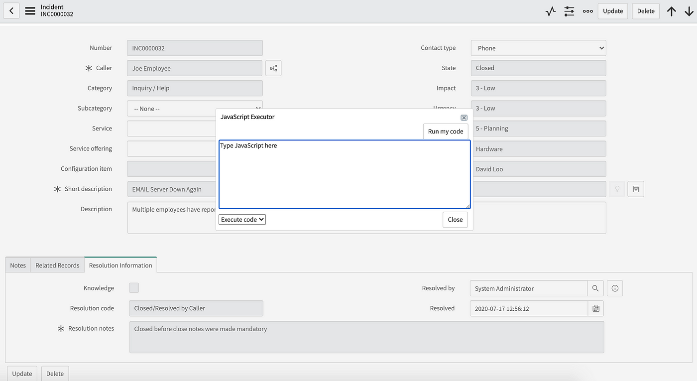Close JavaScript Executor with X icon

(x=464, y=118)
